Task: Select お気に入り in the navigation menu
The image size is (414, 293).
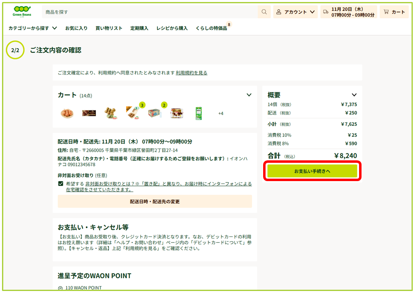Action: click(x=76, y=28)
